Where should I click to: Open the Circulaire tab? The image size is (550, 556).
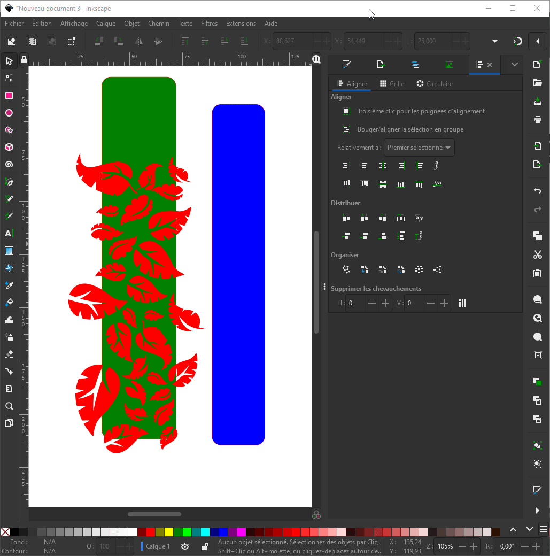434,84
